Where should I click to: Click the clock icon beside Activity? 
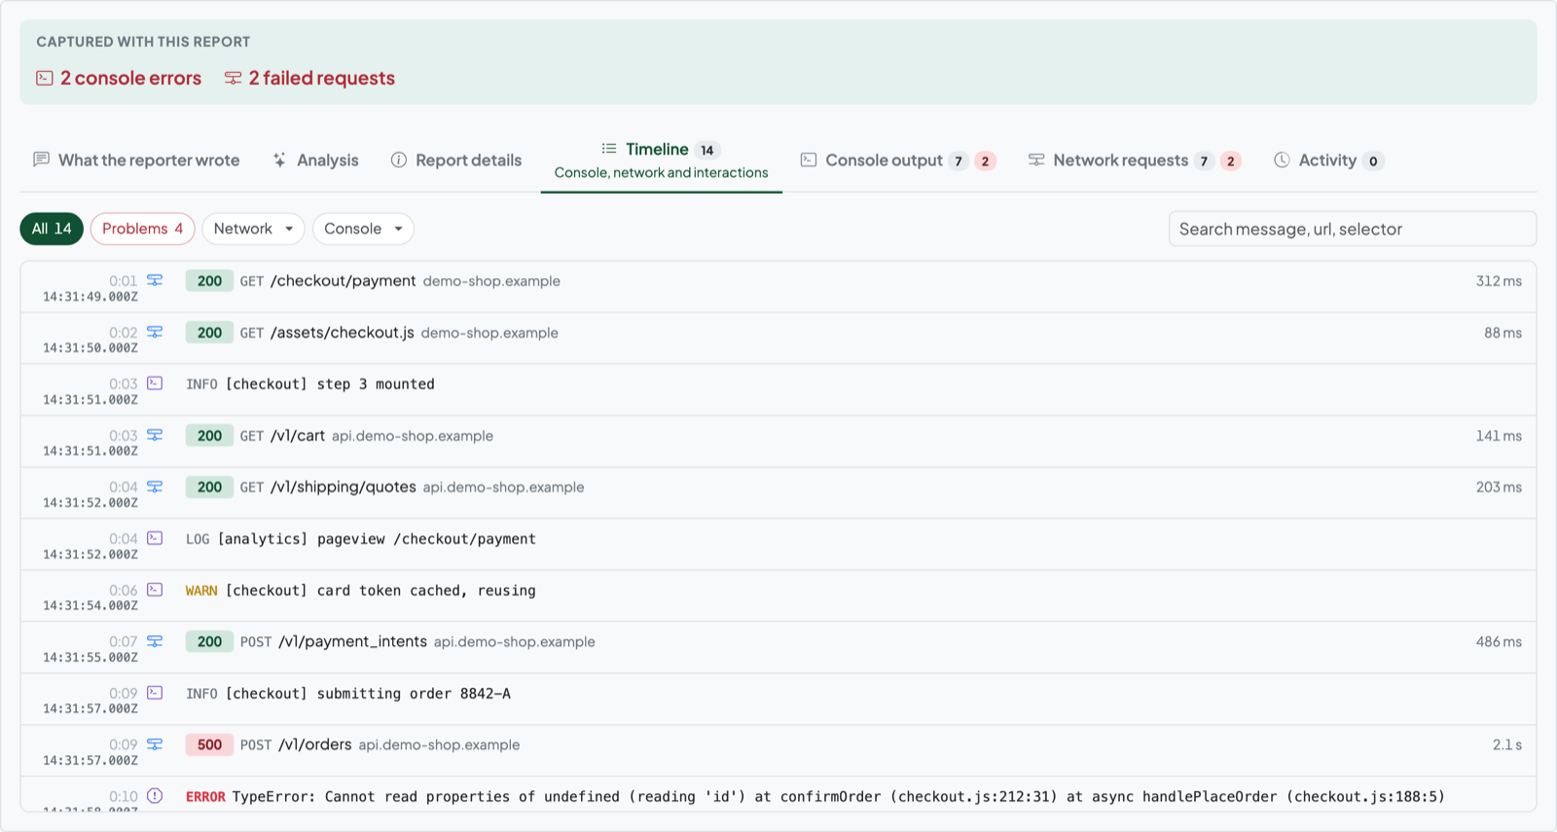coord(1282,160)
